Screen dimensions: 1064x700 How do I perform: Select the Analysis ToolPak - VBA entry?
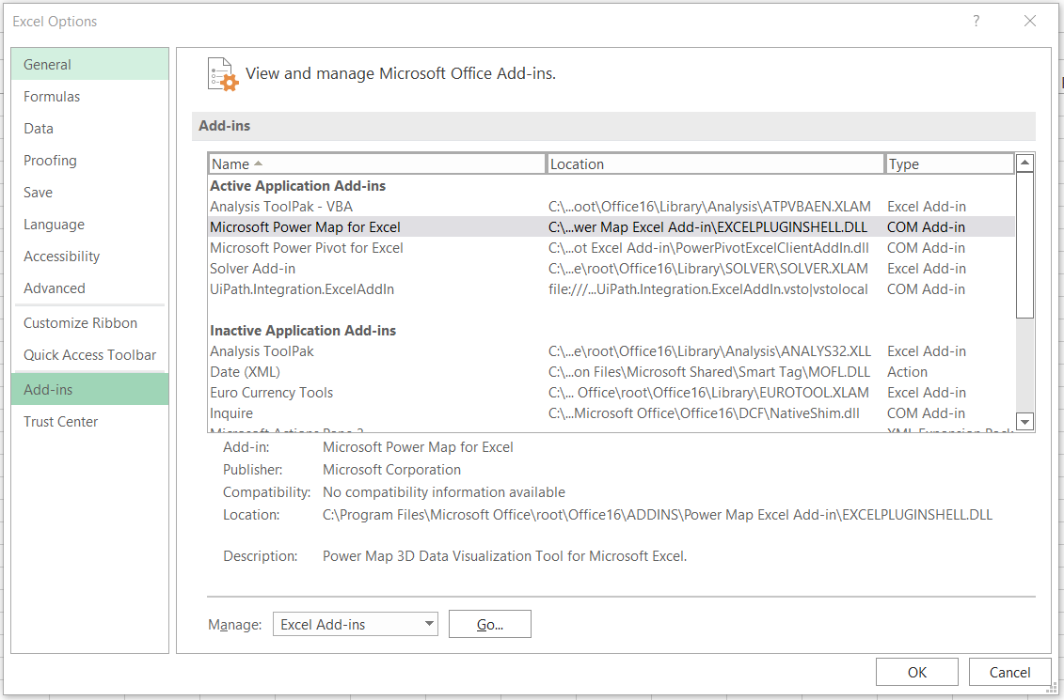[x=281, y=207]
